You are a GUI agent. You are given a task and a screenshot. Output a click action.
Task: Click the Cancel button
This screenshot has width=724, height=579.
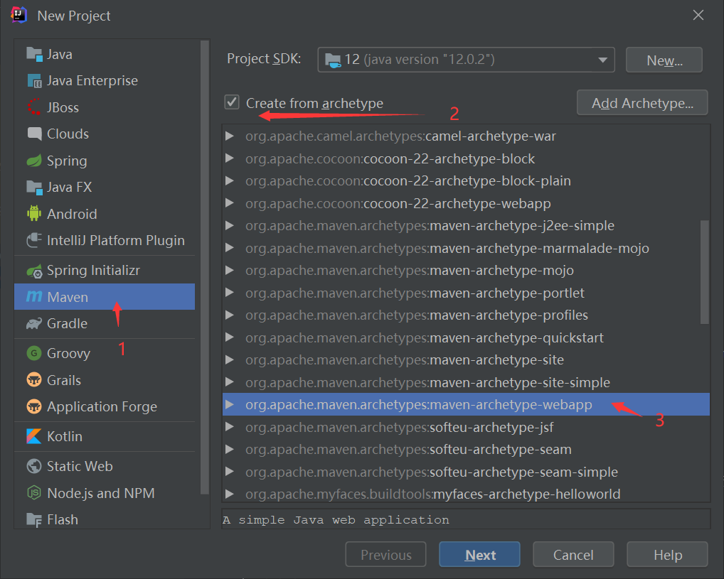(x=573, y=555)
